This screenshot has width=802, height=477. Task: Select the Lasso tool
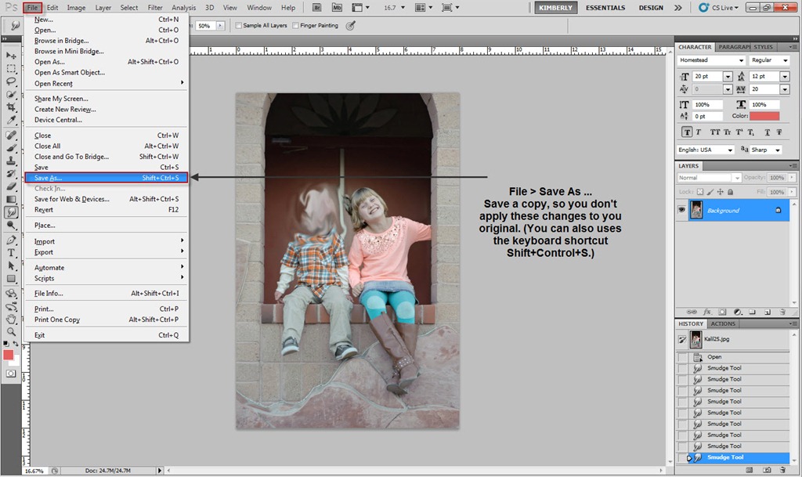(12, 81)
